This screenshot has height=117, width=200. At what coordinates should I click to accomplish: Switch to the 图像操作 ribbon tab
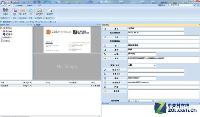tap(30, 5)
